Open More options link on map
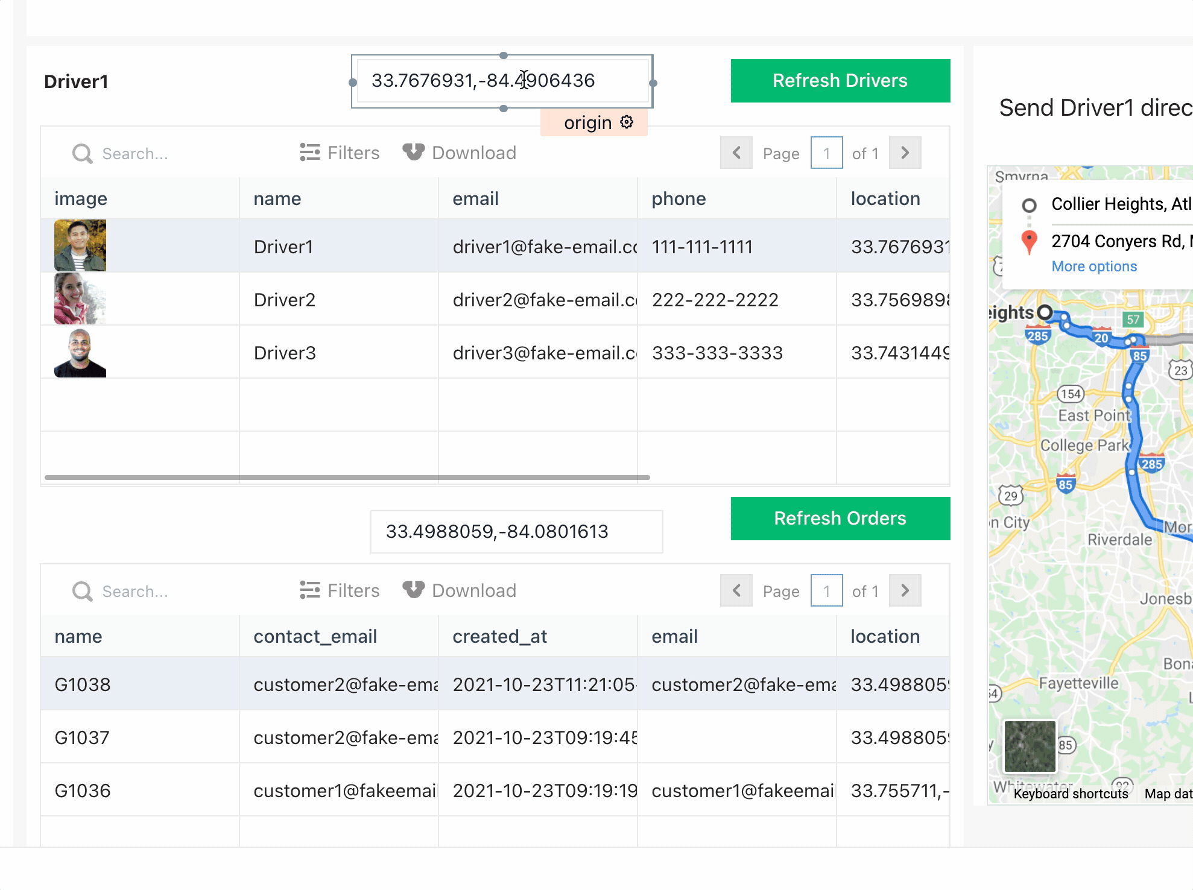Screen dimensions: 1193x890 coord(1094,267)
